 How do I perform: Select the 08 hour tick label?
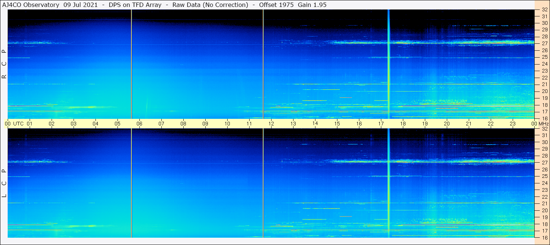click(x=183, y=124)
